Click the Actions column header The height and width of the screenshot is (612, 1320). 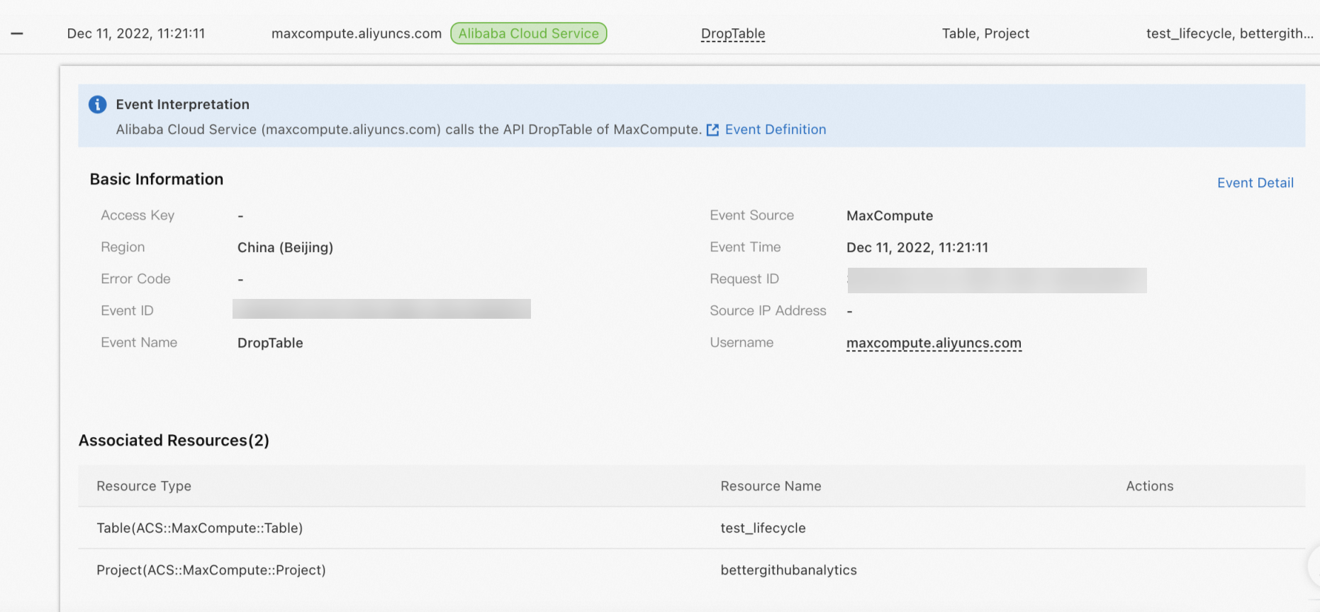pyautogui.click(x=1149, y=486)
